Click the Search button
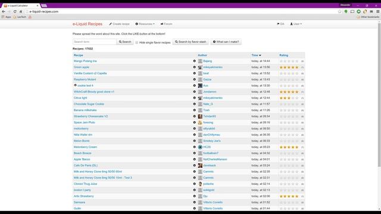The image size is (381, 214). pyautogui.click(x=125, y=42)
